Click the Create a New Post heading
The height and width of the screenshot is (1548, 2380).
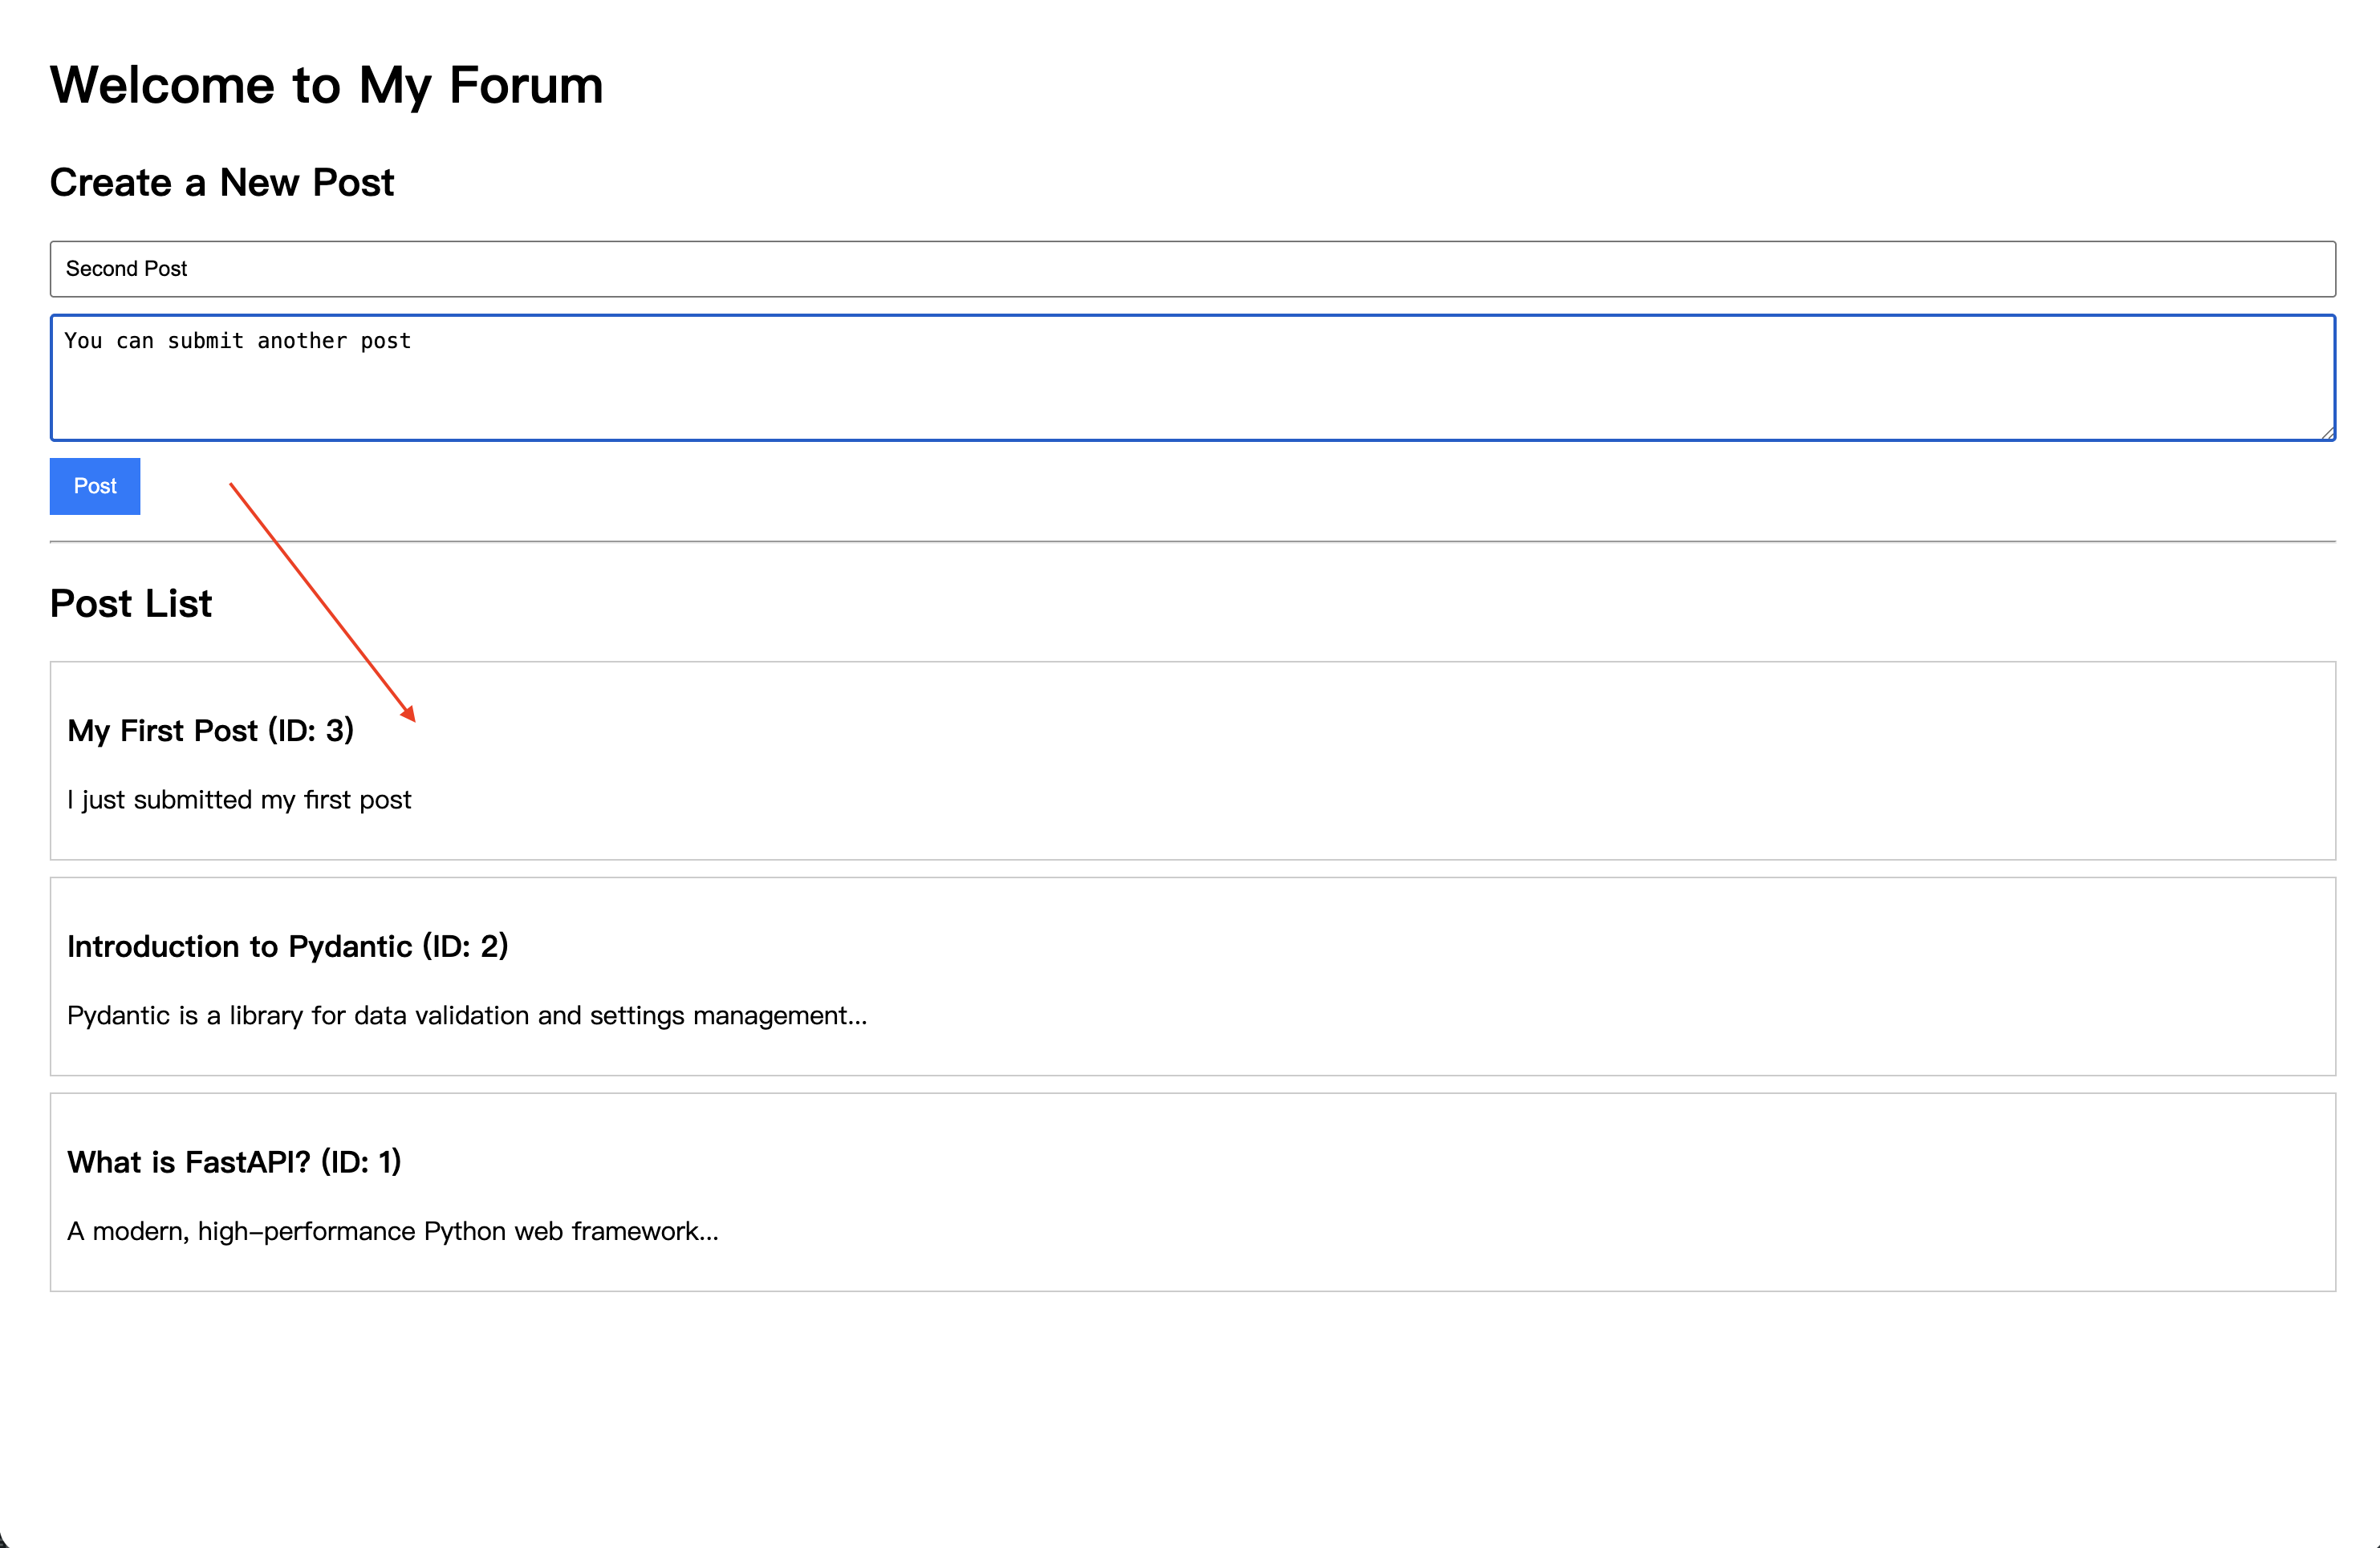click(x=221, y=183)
